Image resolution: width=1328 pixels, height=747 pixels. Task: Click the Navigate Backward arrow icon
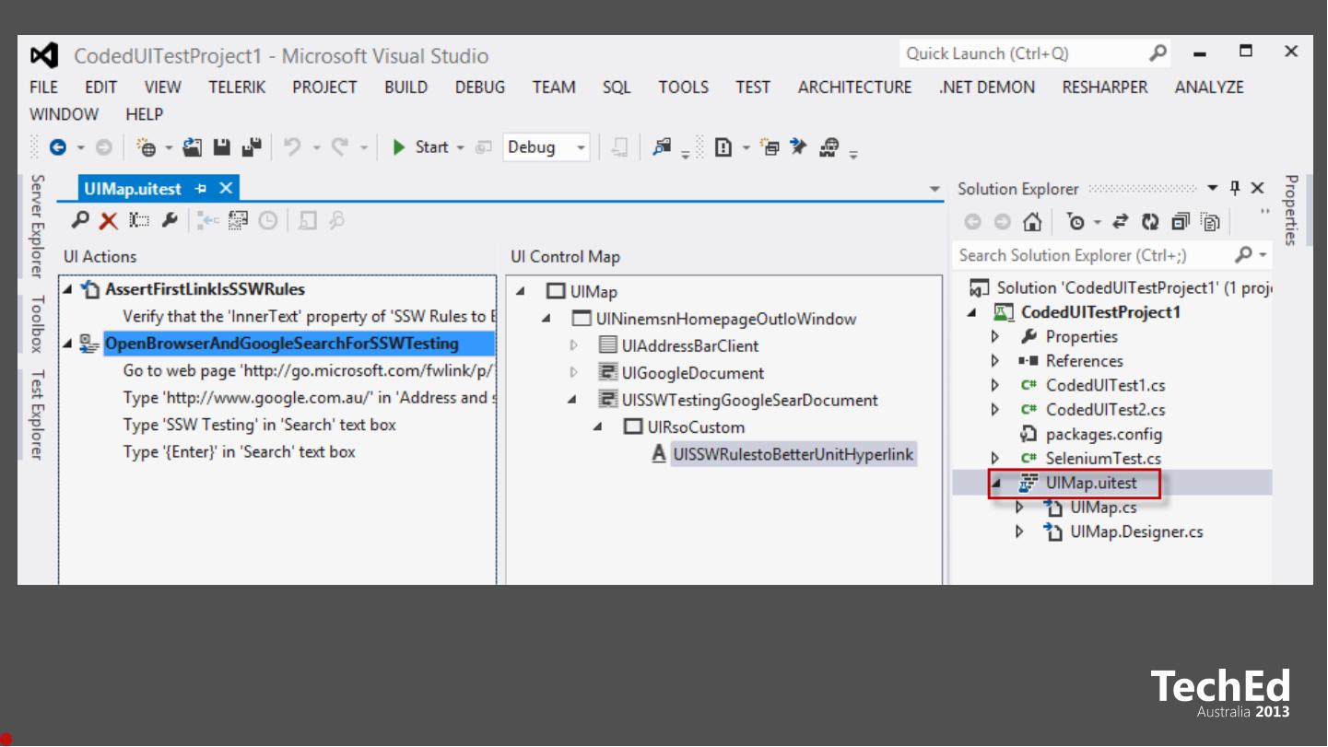[57, 147]
